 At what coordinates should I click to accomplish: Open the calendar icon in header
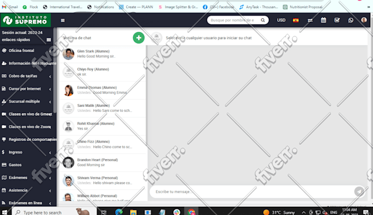[323, 20]
